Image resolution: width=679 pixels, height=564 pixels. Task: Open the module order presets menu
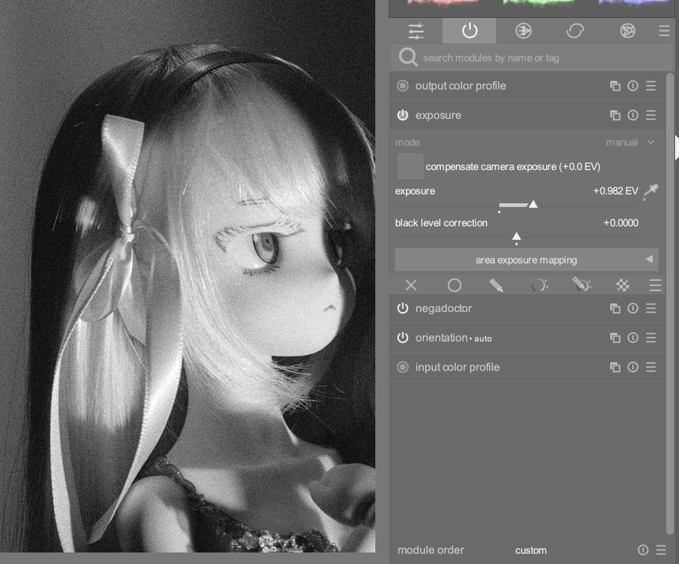[661, 550]
